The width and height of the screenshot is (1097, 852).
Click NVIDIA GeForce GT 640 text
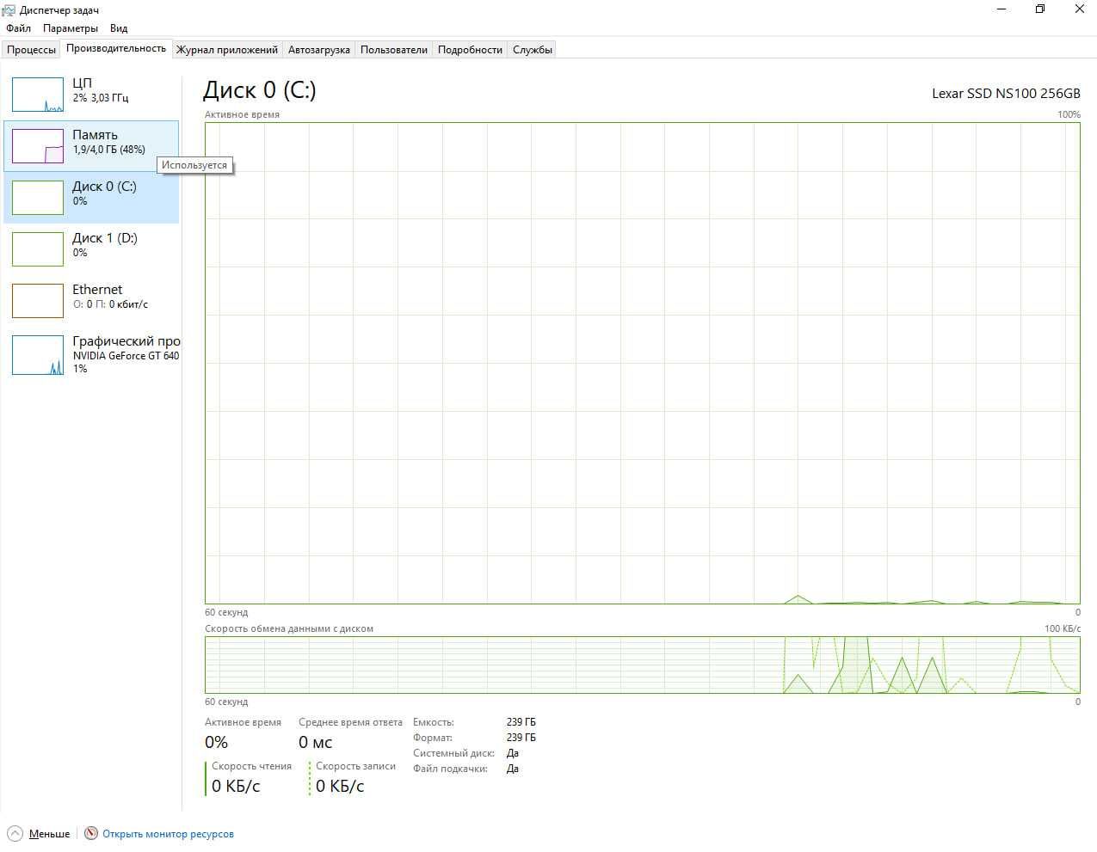click(126, 356)
